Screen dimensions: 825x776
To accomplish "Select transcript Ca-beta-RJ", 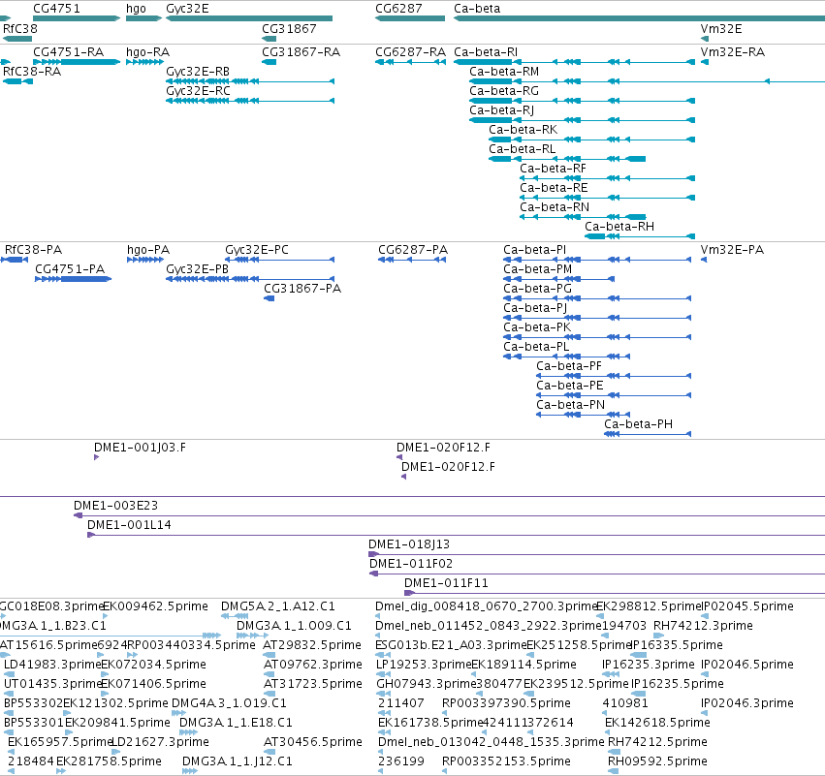I will click(502, 110).
